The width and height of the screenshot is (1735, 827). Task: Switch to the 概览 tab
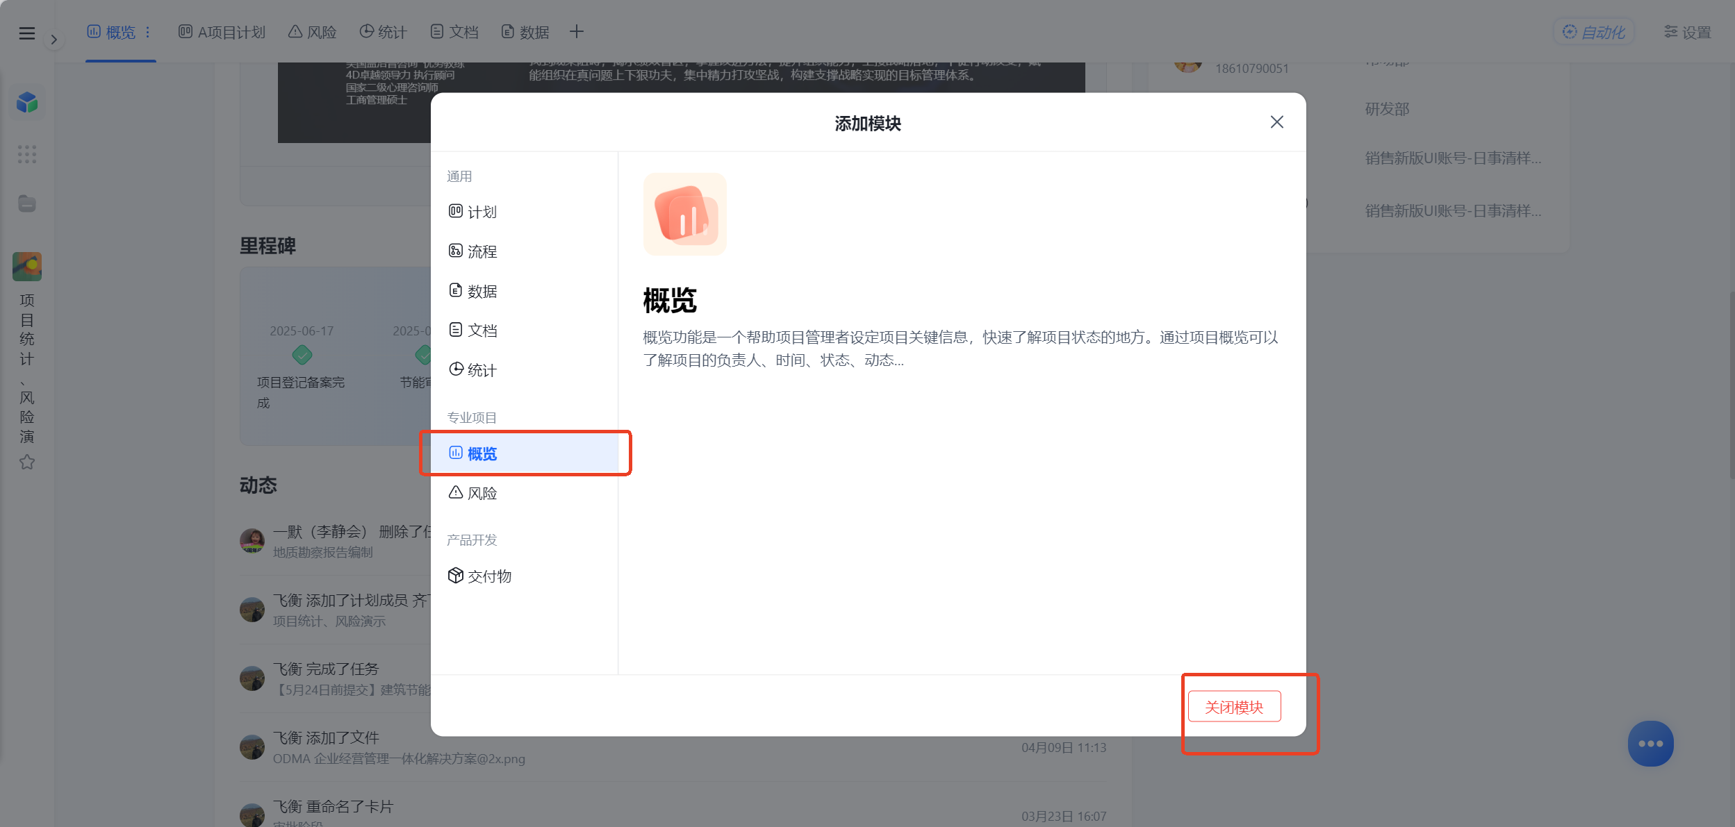coord(111,32)
